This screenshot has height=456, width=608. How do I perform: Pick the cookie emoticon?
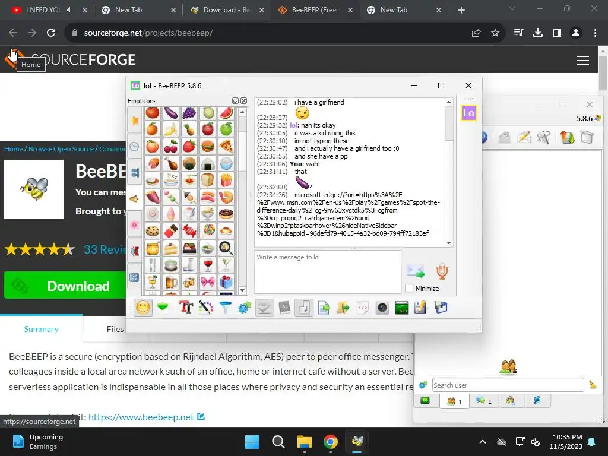pos(153,231)
